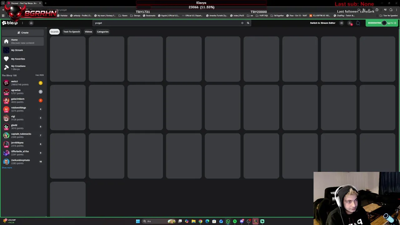
Task: Open the Categories tab
Action: pyautogui.click(x=102, y=32)
